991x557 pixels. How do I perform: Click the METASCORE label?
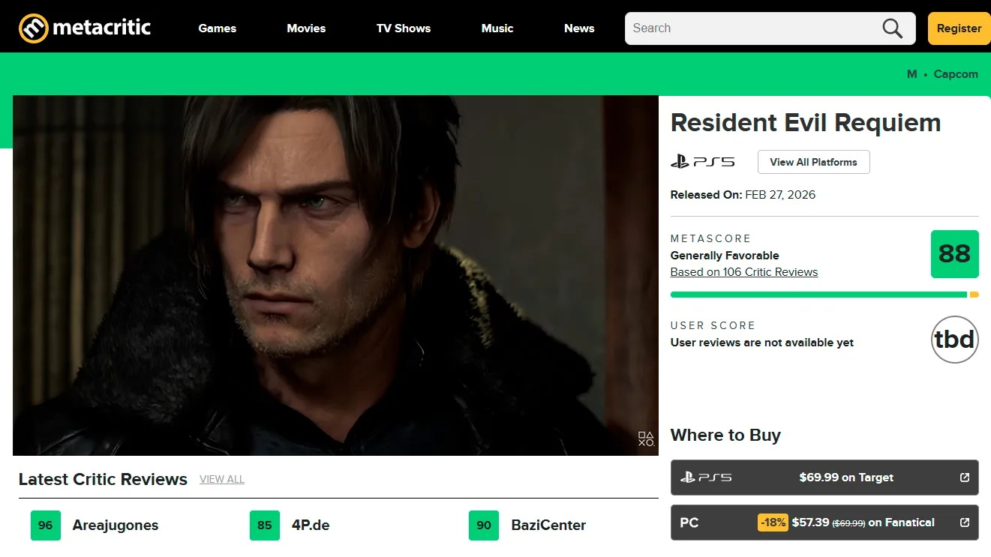pyautogui.click(x=710, y=238)
